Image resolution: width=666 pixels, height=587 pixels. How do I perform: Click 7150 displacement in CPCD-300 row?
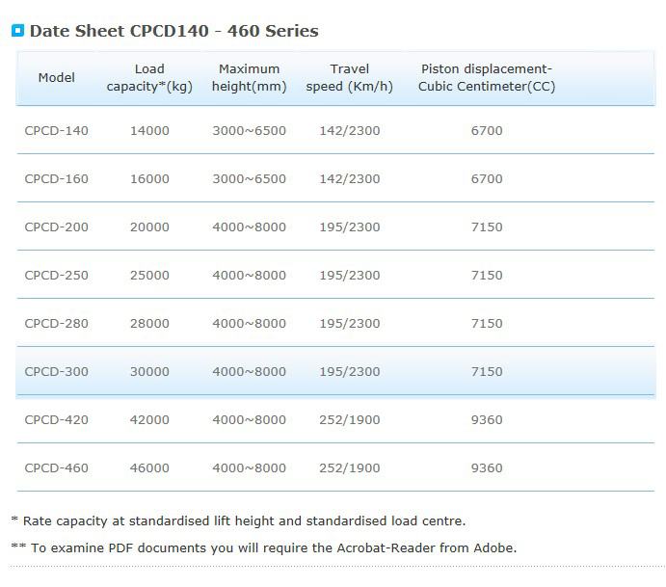487,372
